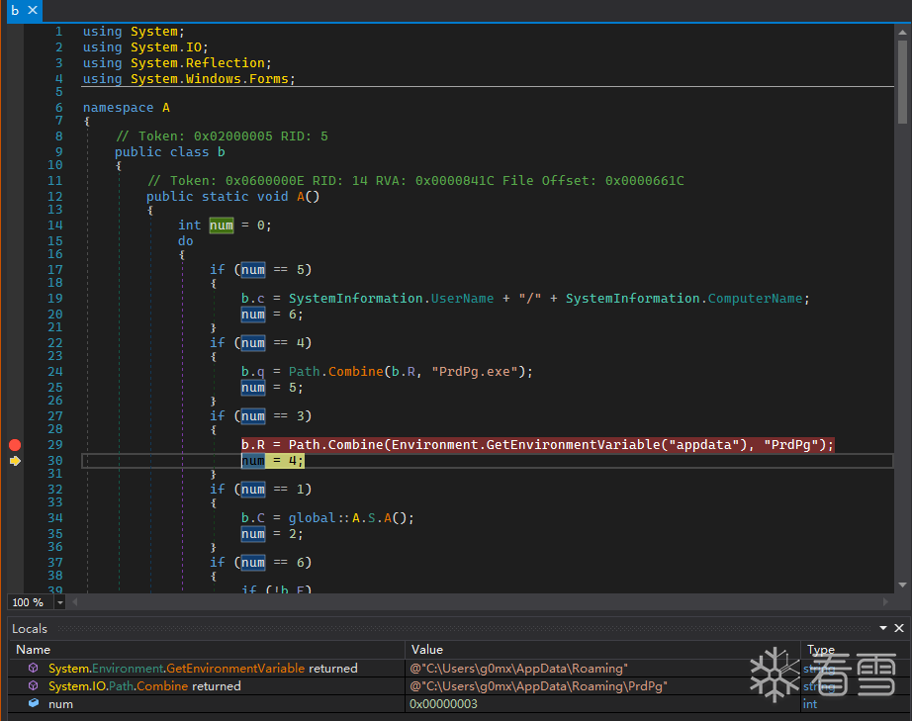The width and height of the screenshot is (912, 721).
Task: Click 'num == 6' condition on line 37
Action: coord(273,563)
